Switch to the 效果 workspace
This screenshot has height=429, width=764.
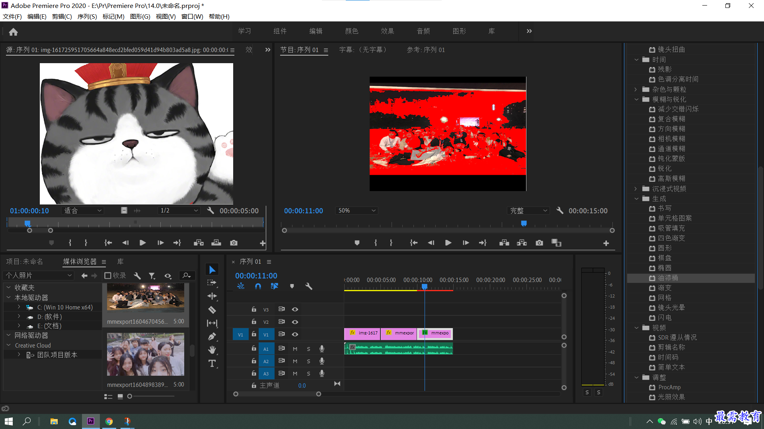click(x=387, y=31)
